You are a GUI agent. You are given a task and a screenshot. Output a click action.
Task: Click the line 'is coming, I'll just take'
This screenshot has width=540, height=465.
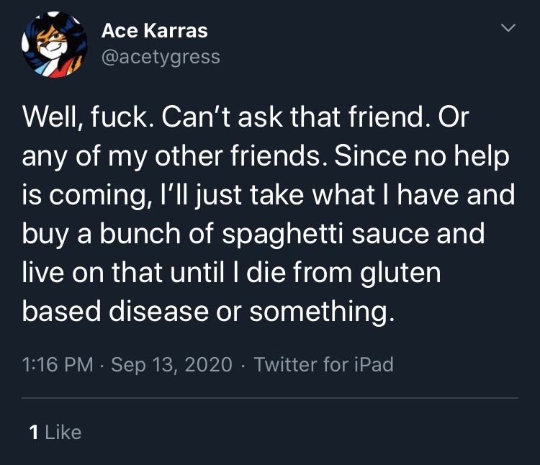(269, 195)
